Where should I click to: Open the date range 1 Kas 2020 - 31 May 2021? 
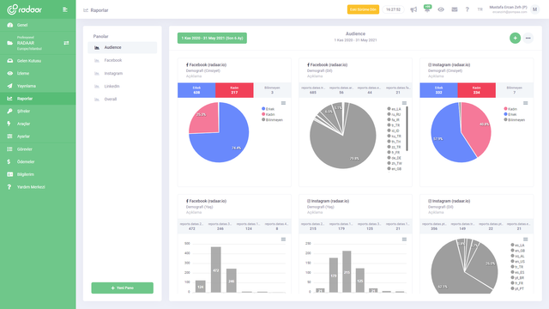tap(212, 38)
